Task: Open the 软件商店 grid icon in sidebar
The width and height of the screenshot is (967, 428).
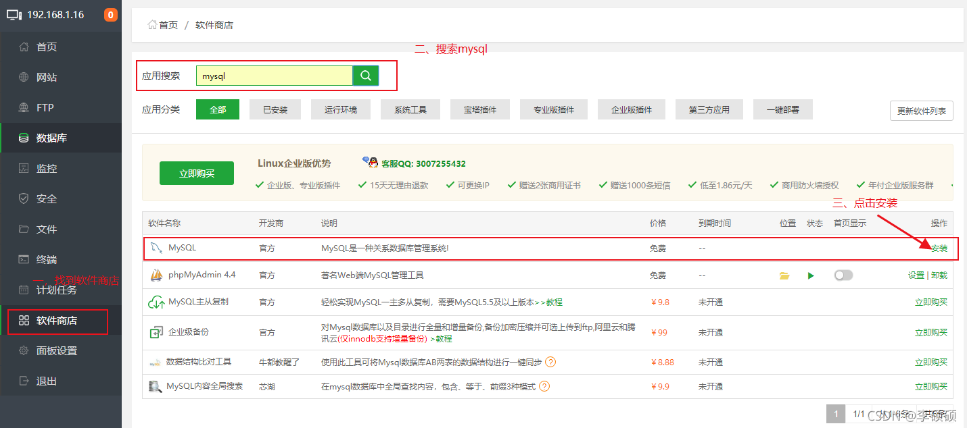Action: (24, 321)
